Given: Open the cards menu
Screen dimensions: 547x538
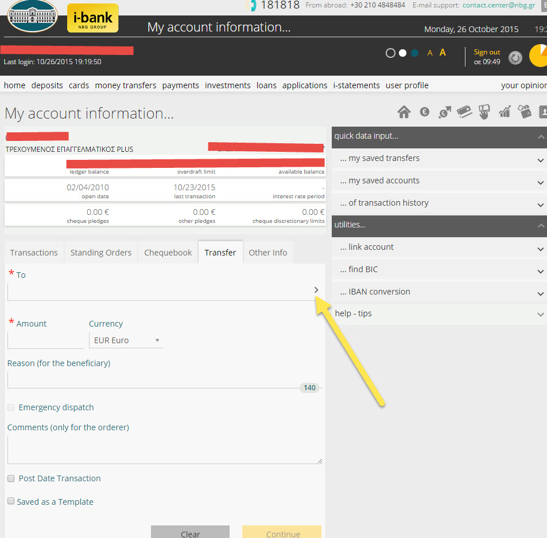Looking at the screenshot, I should coord(79,85).
